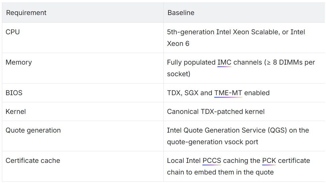Click the Canonical TDX-patched kernel cell

tap(216, 112)
